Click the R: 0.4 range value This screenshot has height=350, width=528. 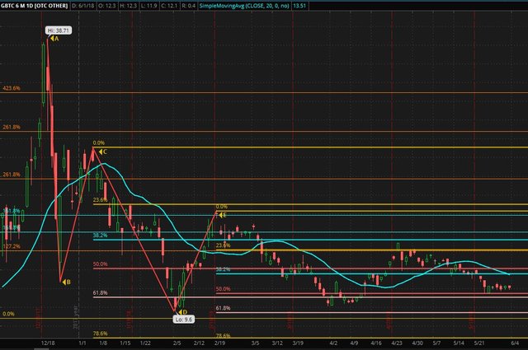point(189,6)
